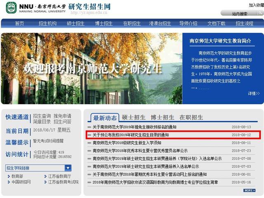Open 江苏省教育厅 external link
Viewport: 264px width, 198px height.
[59, 176]
